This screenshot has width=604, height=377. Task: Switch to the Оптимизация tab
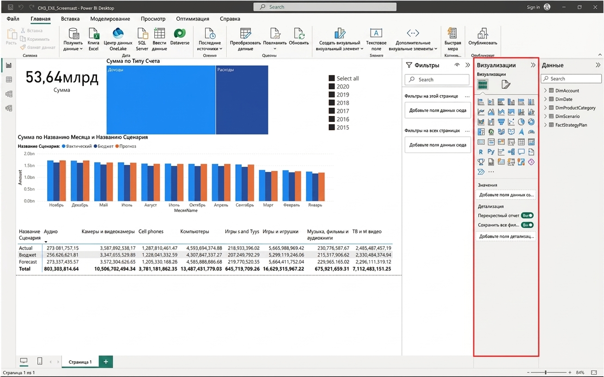coord(193,19)
